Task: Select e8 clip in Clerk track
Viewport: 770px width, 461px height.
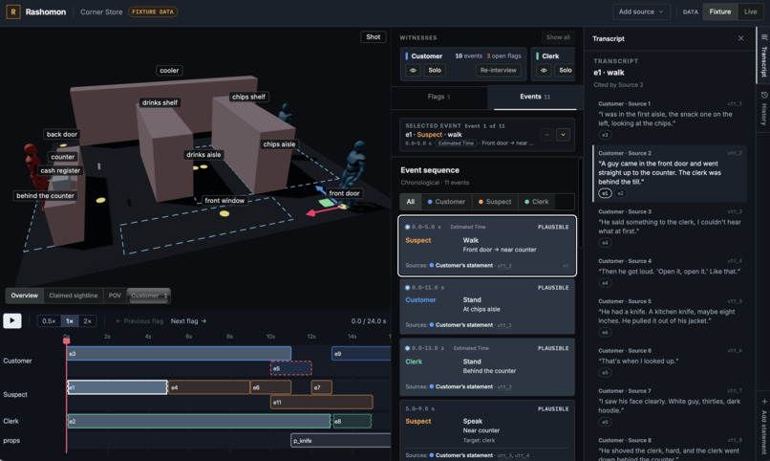Action: coord(353,421)
